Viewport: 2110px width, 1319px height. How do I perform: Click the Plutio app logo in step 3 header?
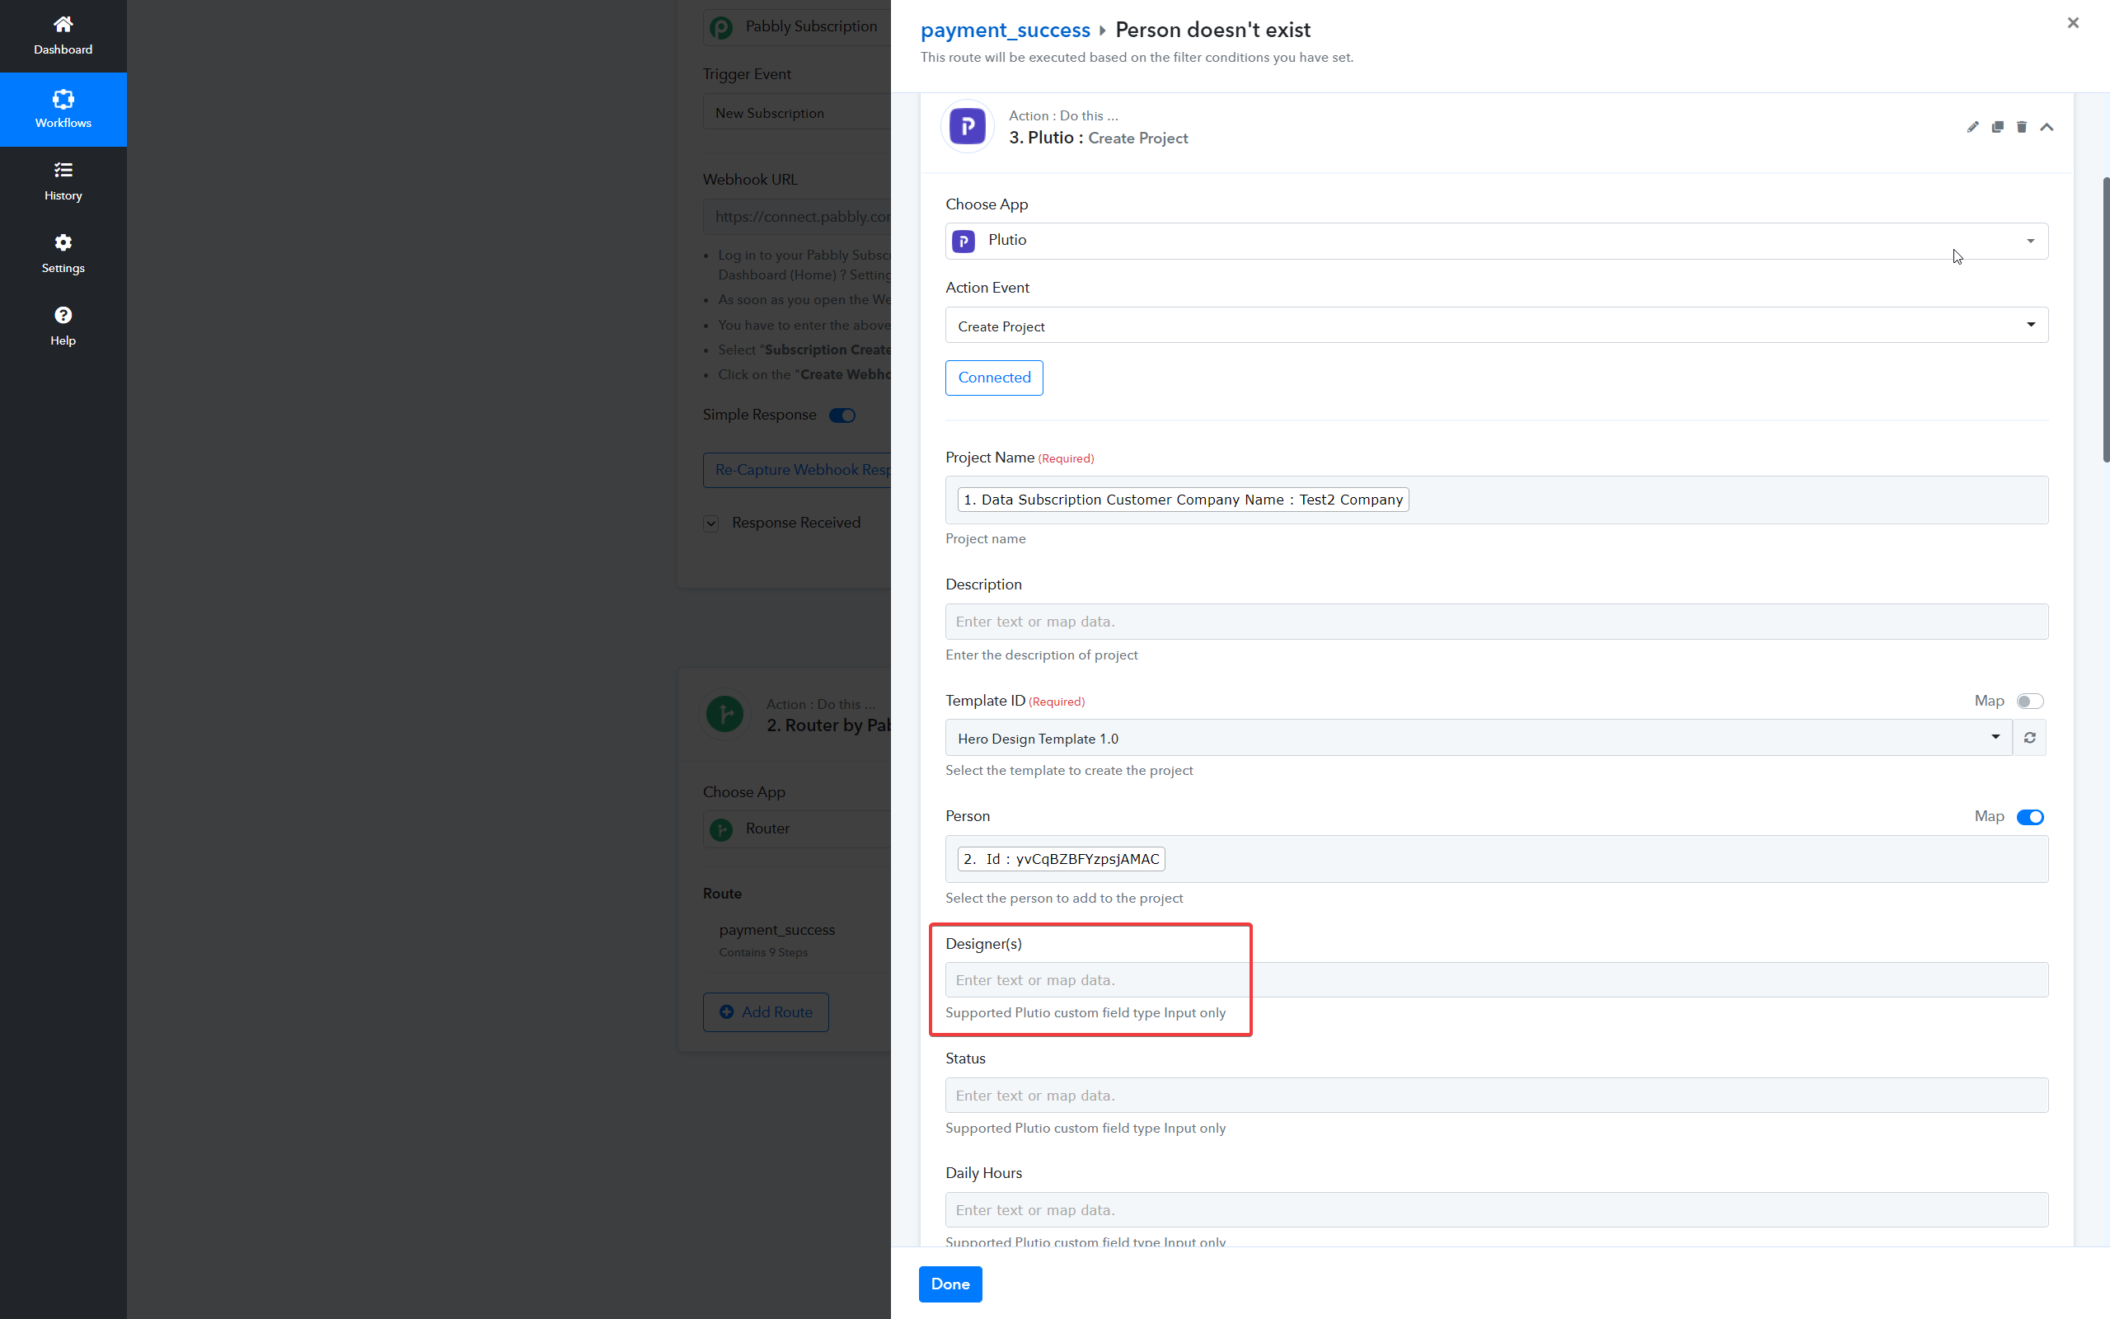[x=967, y=126]
